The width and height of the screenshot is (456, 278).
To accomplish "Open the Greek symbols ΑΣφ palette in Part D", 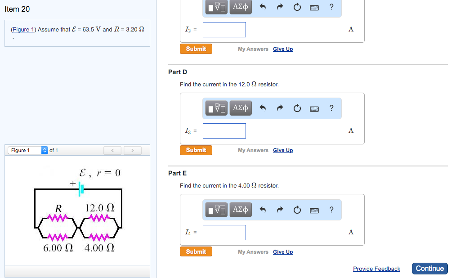I will (x=240, y=108).
